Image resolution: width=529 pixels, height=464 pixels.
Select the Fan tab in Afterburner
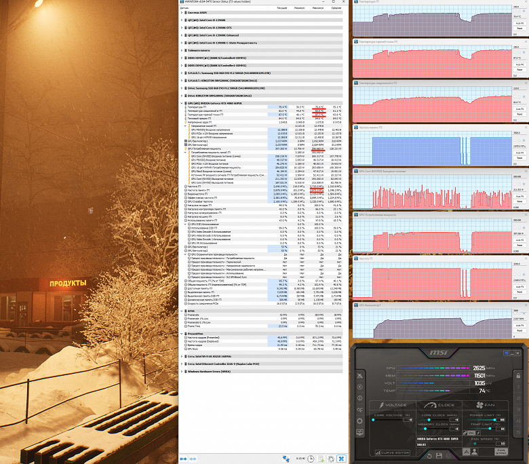(486, 405)
